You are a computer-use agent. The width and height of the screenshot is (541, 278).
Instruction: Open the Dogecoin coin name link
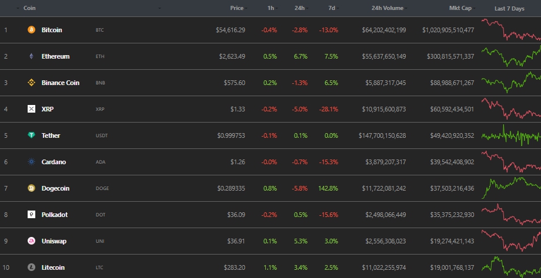tap(55, 188)
